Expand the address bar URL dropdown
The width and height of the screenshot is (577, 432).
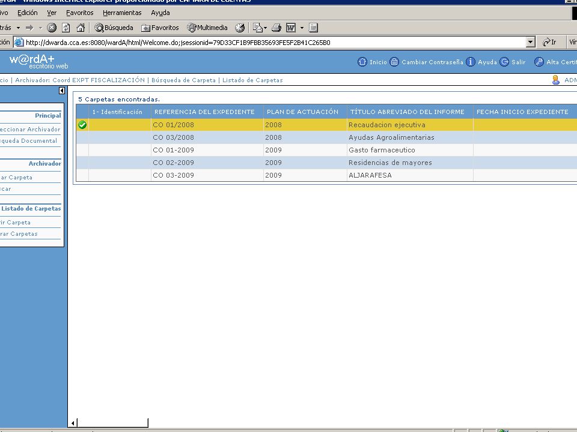(530, 42)
